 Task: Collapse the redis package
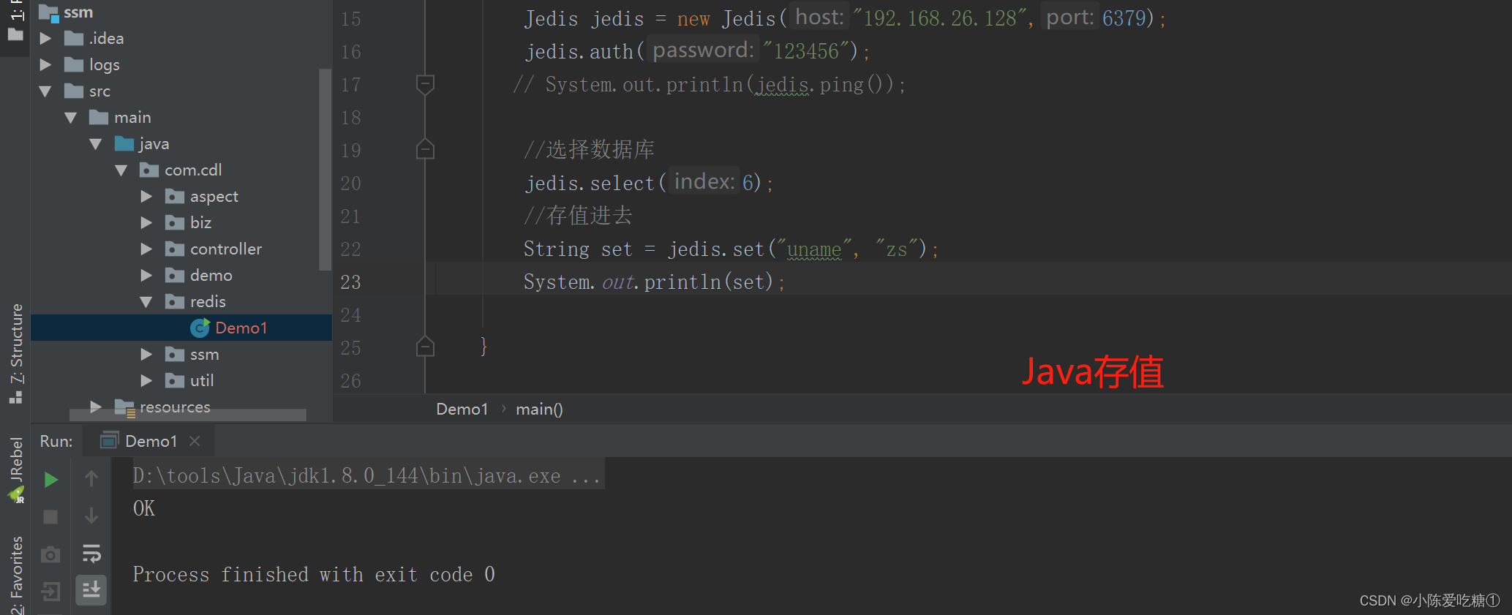point(146,302)
